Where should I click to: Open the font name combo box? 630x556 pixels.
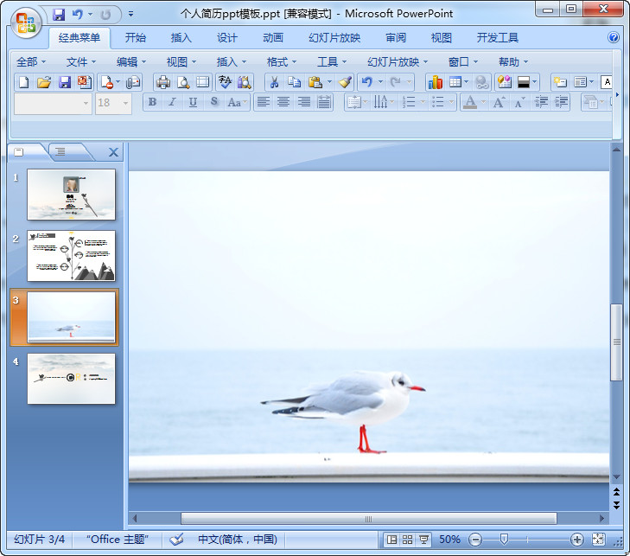53,104
